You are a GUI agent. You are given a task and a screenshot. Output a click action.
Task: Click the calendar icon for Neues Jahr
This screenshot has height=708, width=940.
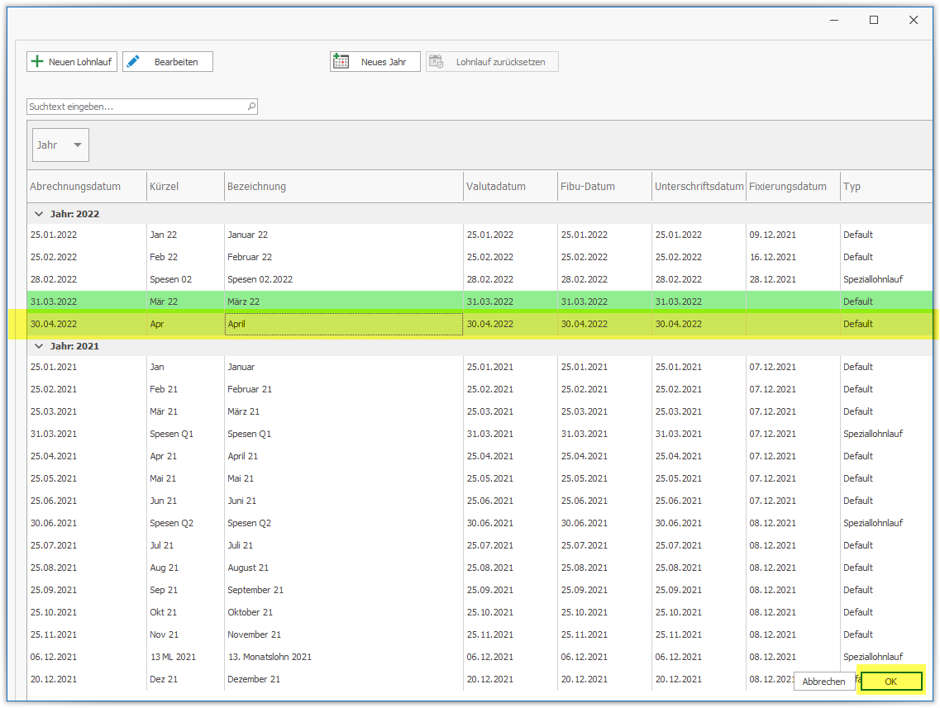pos(340,62)
